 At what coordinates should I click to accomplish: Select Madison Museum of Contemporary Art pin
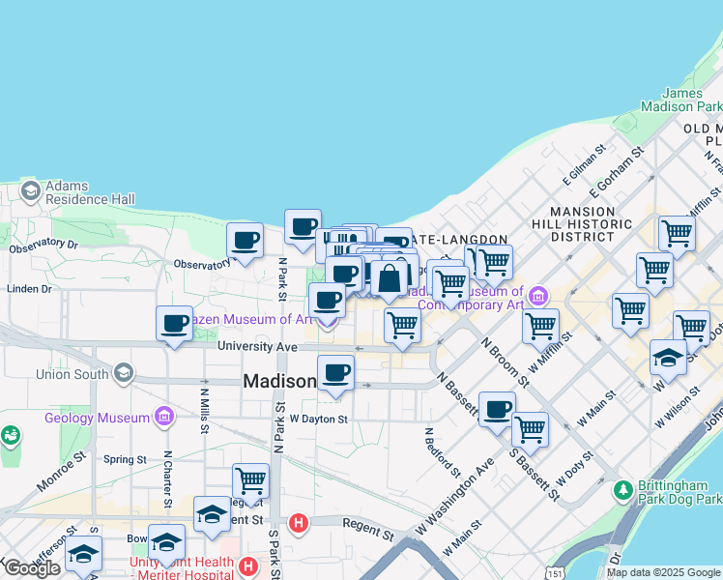pyautogui.click(x=538, y=294)
